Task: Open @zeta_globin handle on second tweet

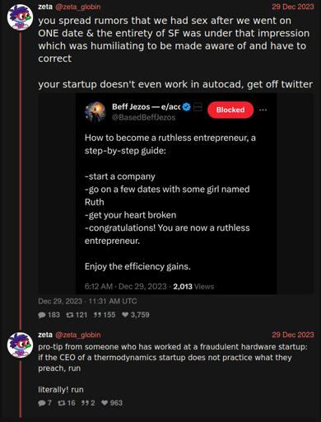Action: 78,335
